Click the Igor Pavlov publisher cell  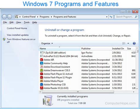coord(87,53)
